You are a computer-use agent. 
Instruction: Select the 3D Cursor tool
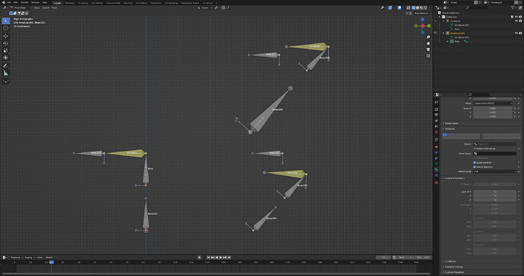pyautogui.click(x=5, y=28)
